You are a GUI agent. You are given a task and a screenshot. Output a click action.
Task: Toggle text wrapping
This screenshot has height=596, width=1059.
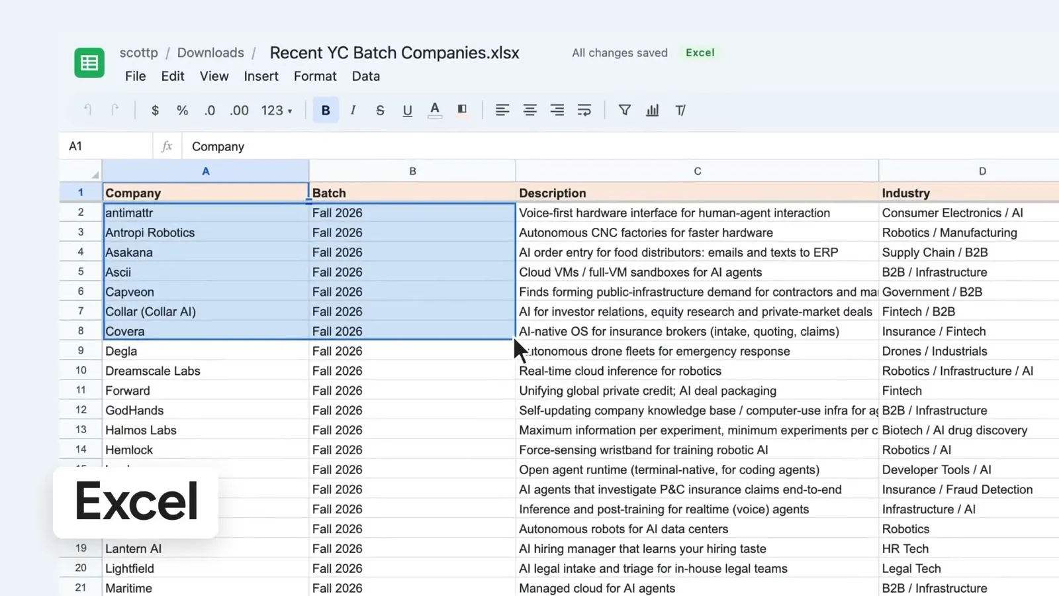pyautogui.click(x=584, y=111)
